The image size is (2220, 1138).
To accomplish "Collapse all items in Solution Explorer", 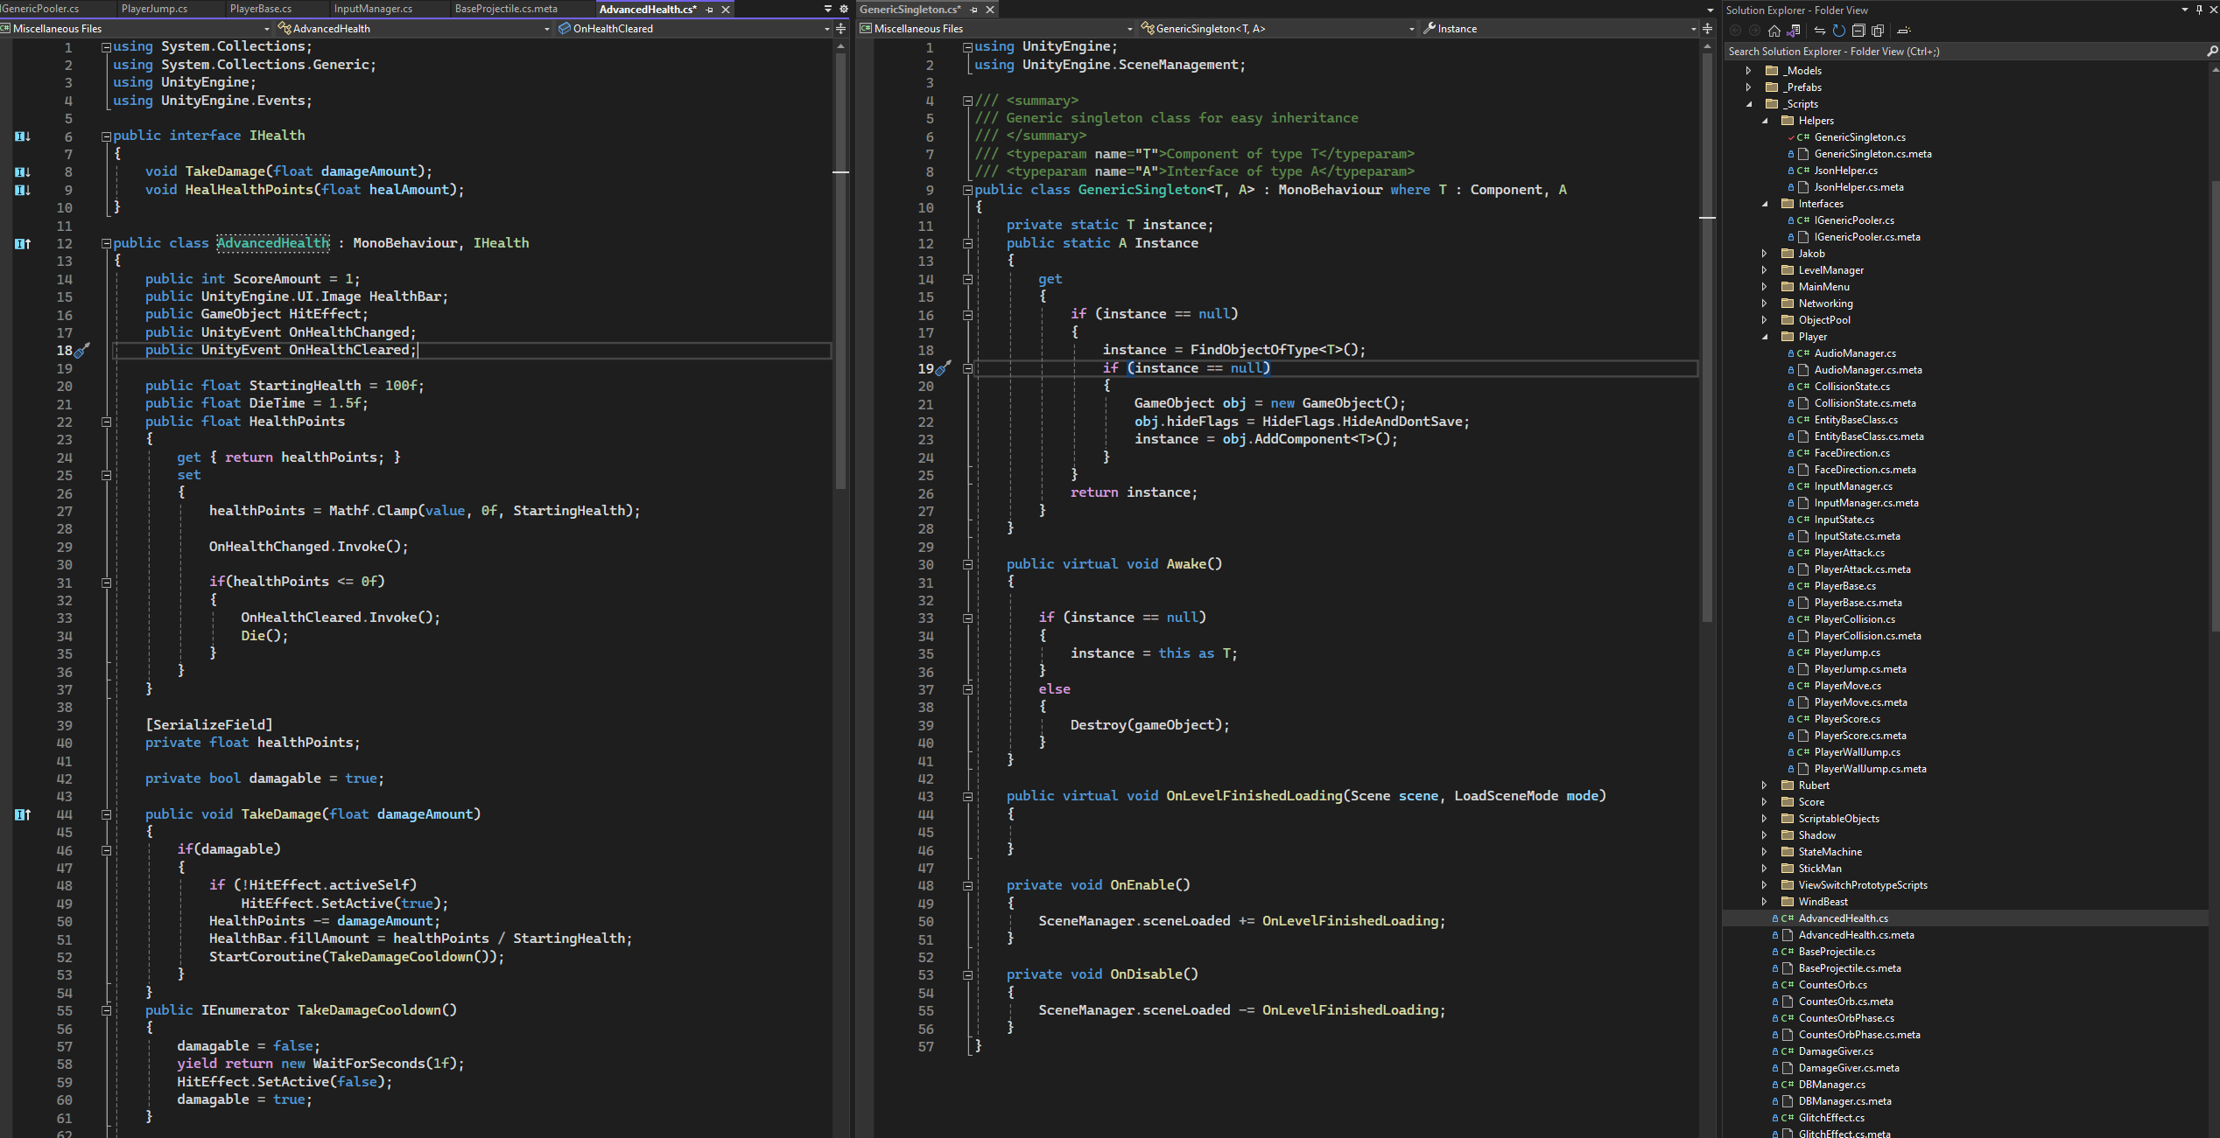I will click(1858, 31).
